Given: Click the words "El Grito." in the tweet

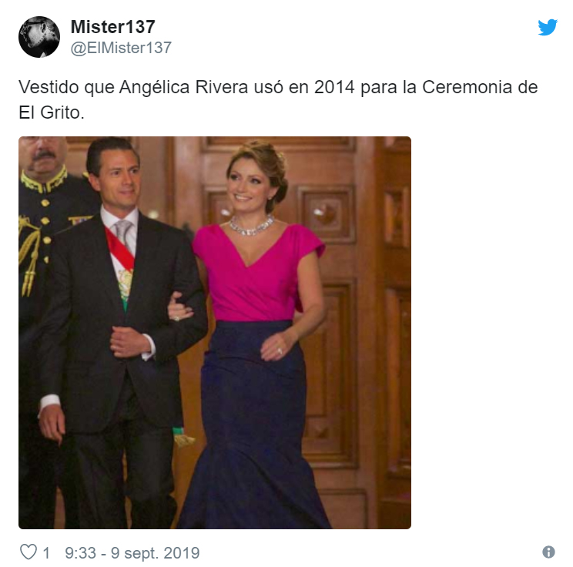Looking at the screenshot, I should (x=52, y=112).
